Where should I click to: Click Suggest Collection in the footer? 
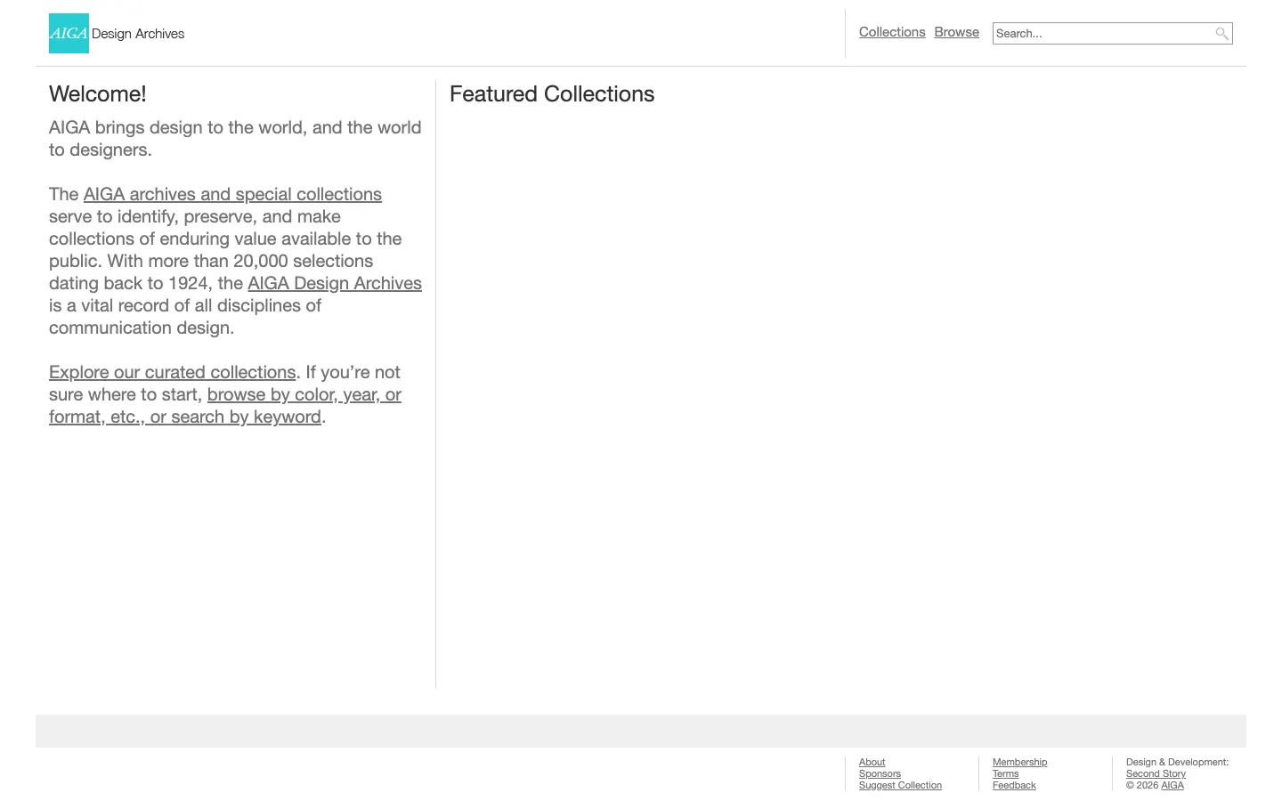pyautogui.click(x=900, y=785)
